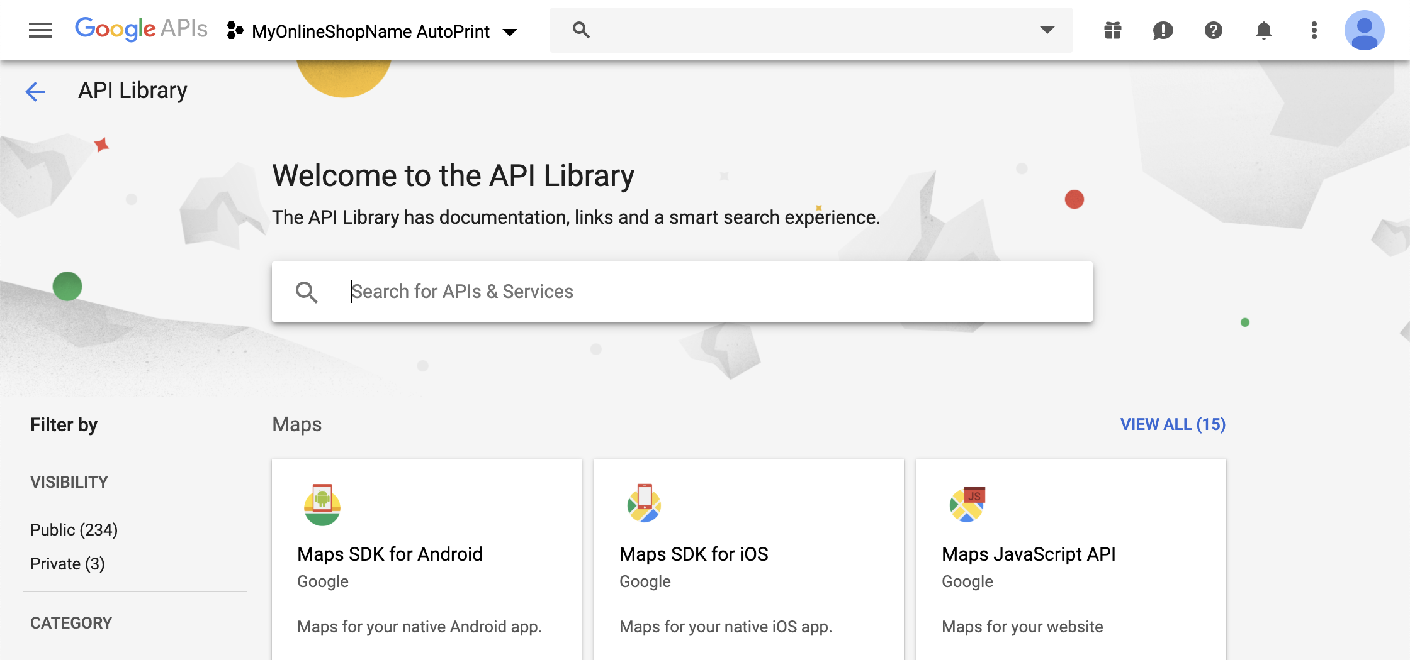The height and width of the screenshot is (660, 1410).
Task: Click 'Maps for your native iOS app.' text
Action: click(726, 627)
